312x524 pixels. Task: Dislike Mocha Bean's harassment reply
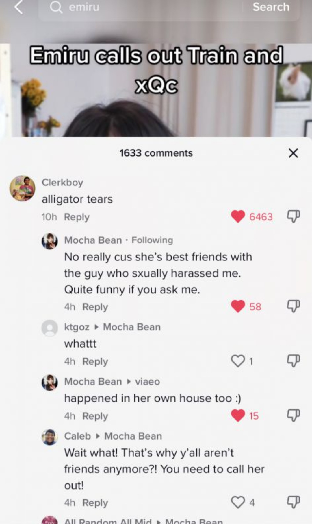pos(293,306)
